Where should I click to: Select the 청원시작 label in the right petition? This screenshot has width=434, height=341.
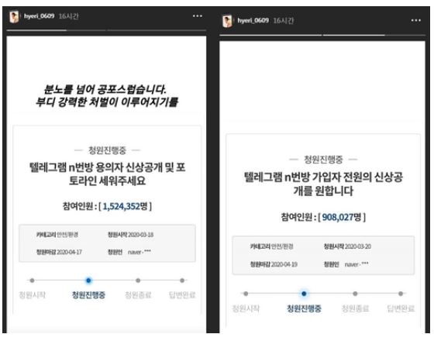[x=246, y=308]
